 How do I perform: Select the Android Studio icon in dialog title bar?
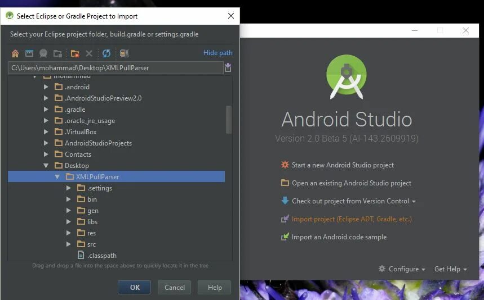(x=10, y=16)
